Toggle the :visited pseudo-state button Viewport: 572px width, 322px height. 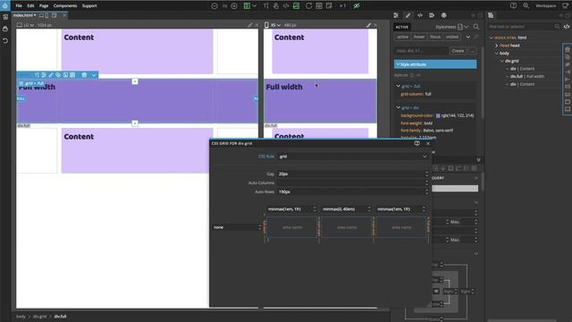point(452,37)
